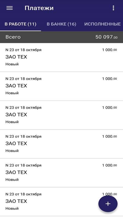The height and width of the screenshot is (219, 123).
Task: Click the Новый status of fourth payment
Action: tap(12, 151)
